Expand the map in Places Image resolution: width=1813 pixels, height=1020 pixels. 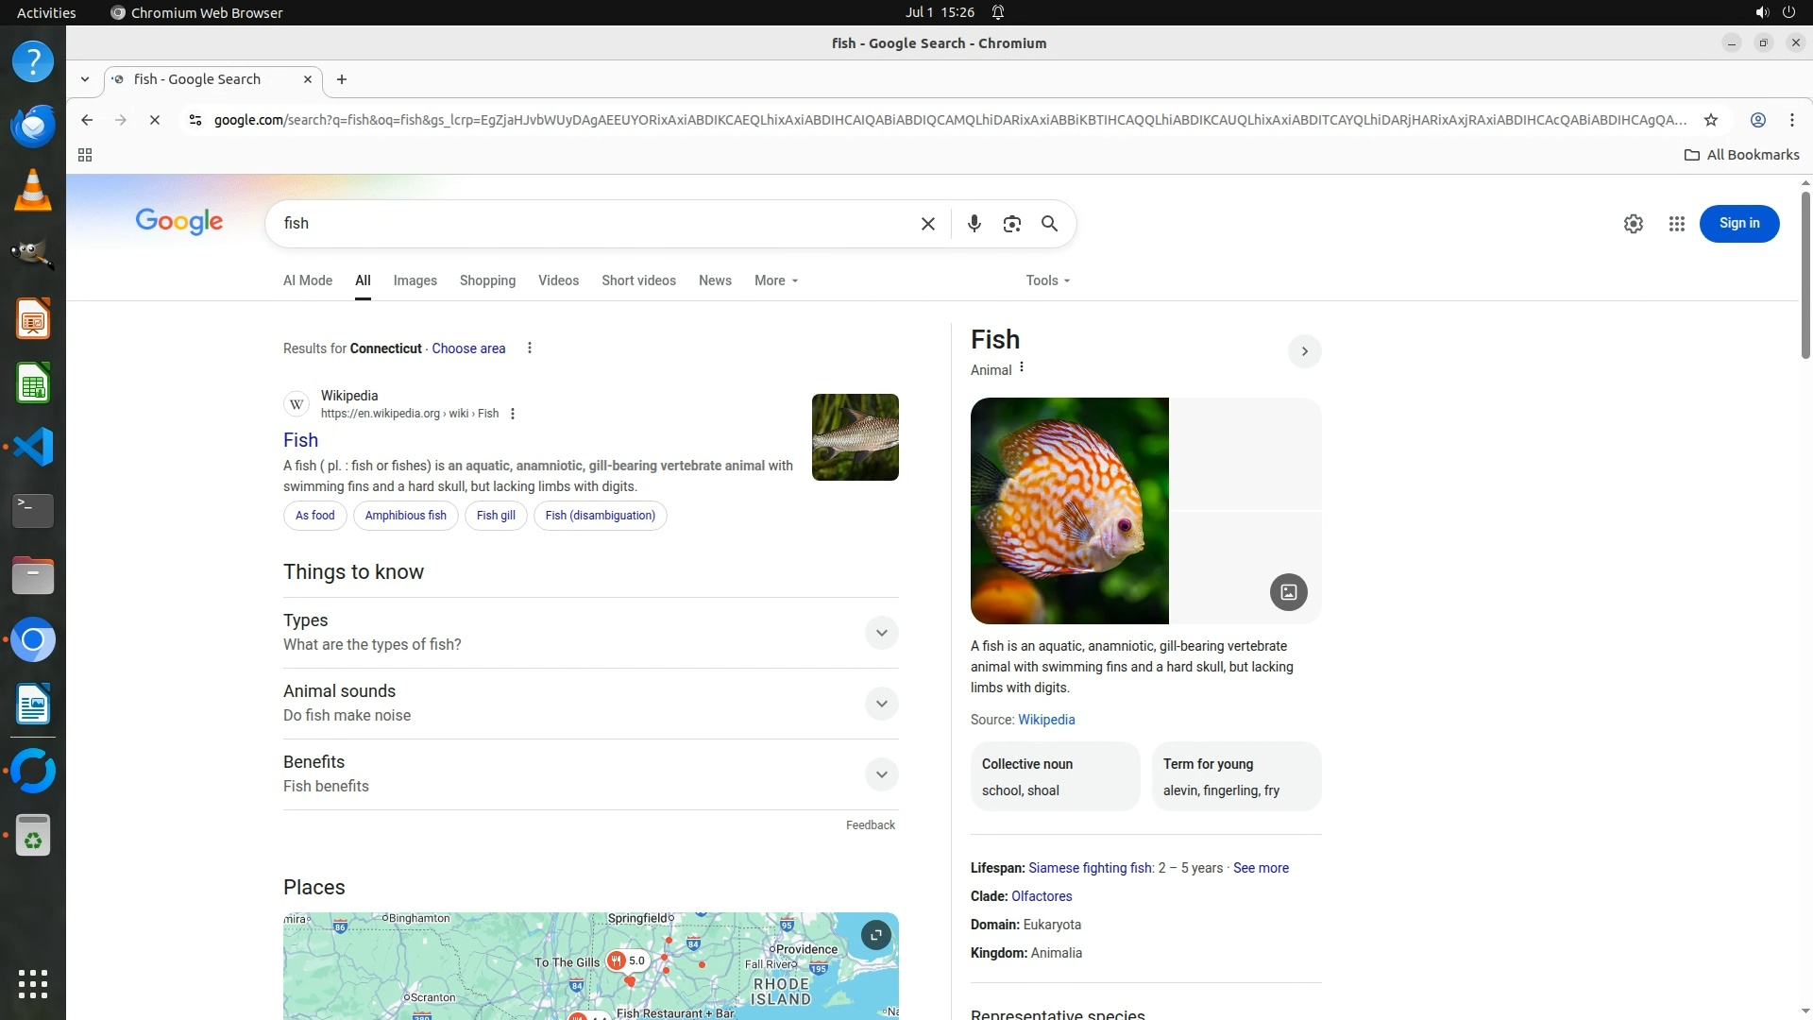point(875,935)
